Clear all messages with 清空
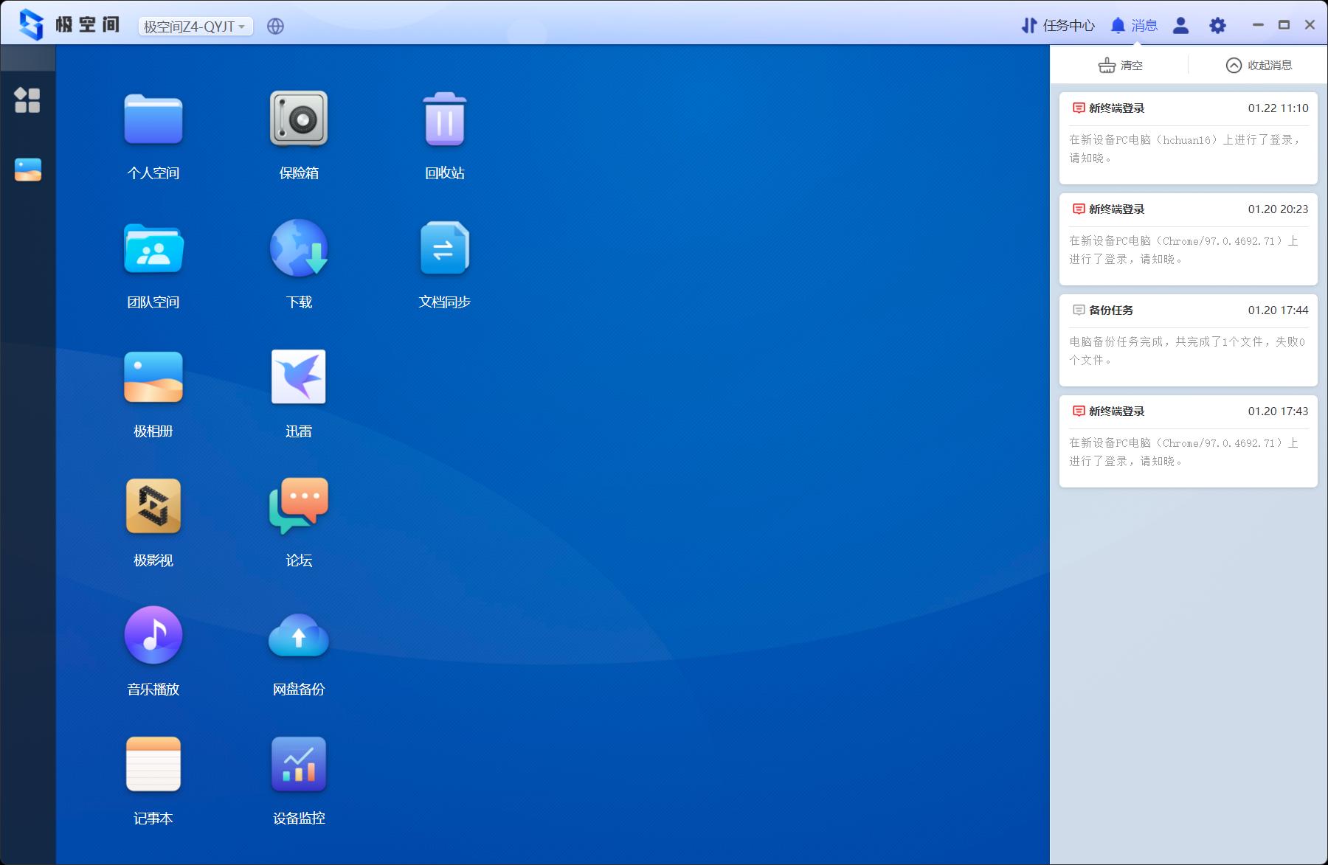The height and width of the screenshot is (865, 1328). [x=1120, y=66]
